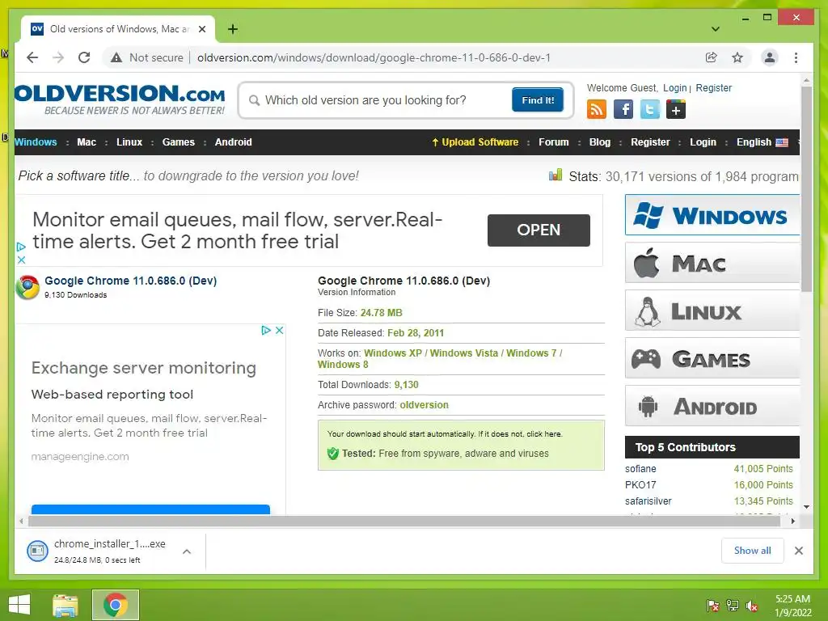Click the Register link at top right
Image resolution: width=828 pixels, height=621 pixels.
tap(713, 87)
